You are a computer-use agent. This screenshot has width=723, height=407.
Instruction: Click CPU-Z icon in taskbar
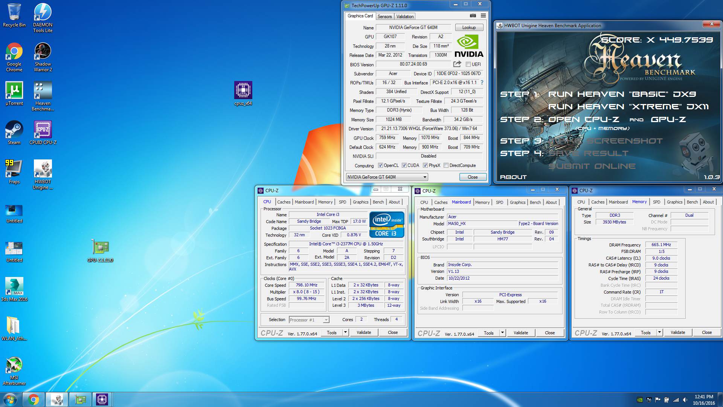[x=102, y=399]
